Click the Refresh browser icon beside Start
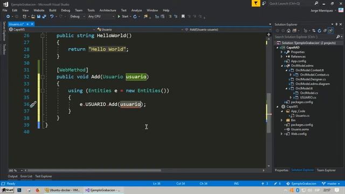 click(135, 17)
